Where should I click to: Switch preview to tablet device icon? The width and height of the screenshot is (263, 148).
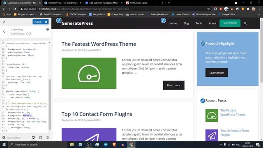pyautogui.click(x=40, y=138)
